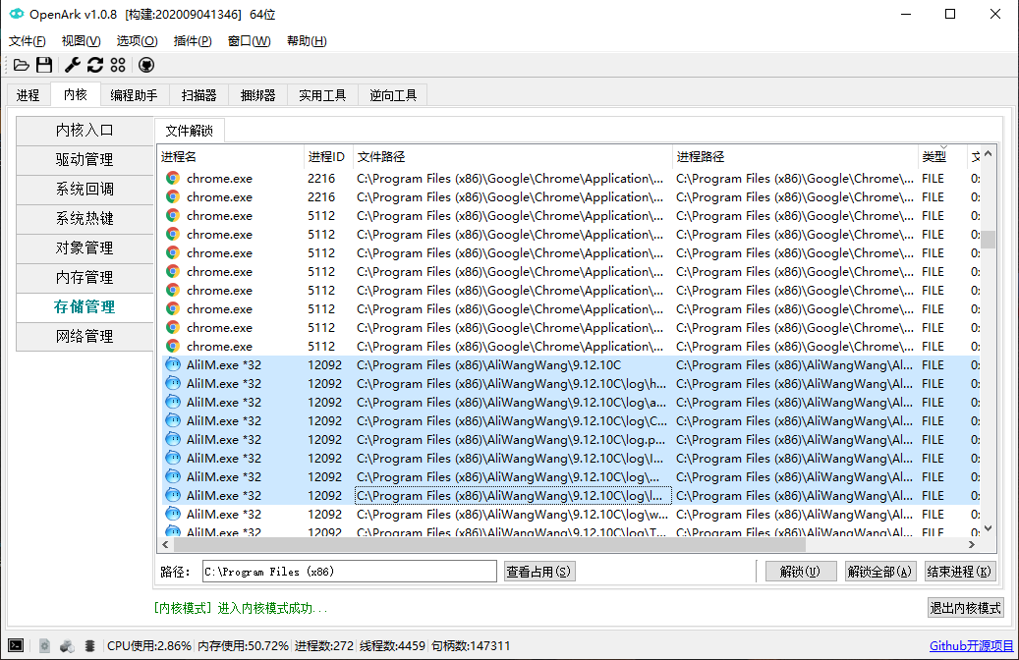Open GitHub via the octocat icon

[146, 65]
